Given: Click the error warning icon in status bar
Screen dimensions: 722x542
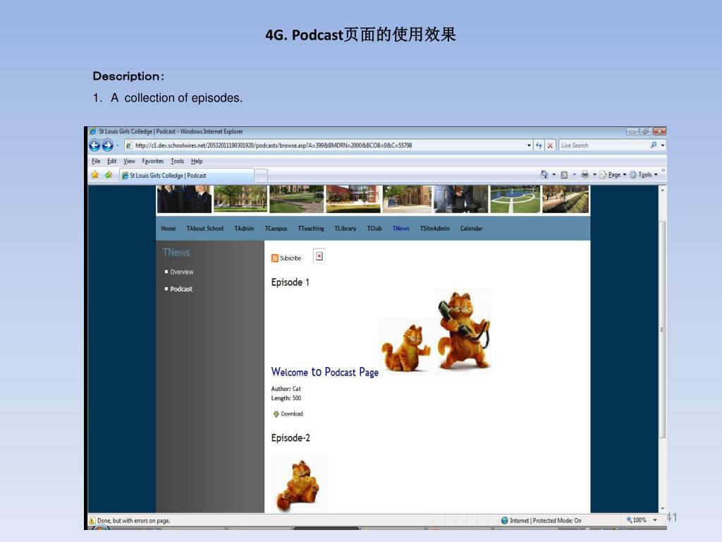Looking at the screenshot, I should 92,520.
